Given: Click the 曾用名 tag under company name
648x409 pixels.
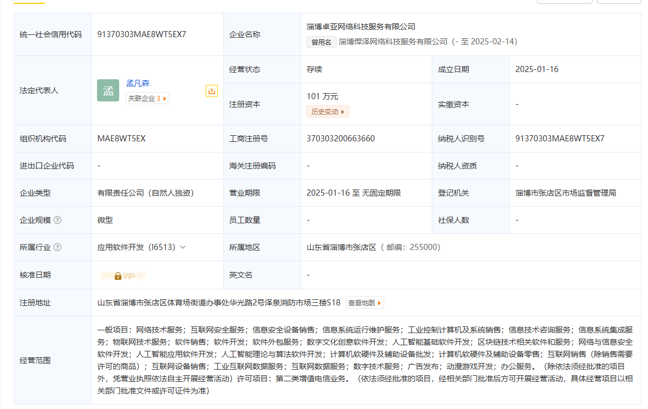Looking at the screenshot, I should tap(321, 42).
